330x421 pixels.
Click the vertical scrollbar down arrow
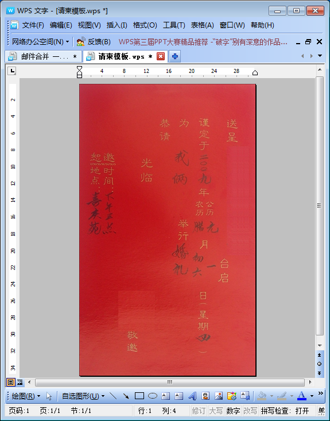click(320, 345)
